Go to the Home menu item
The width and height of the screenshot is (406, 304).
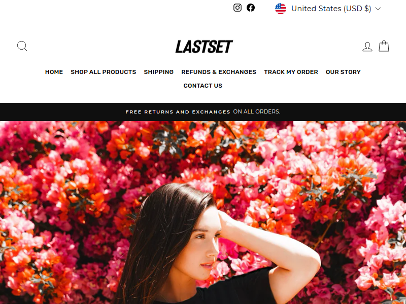(54, 72)
